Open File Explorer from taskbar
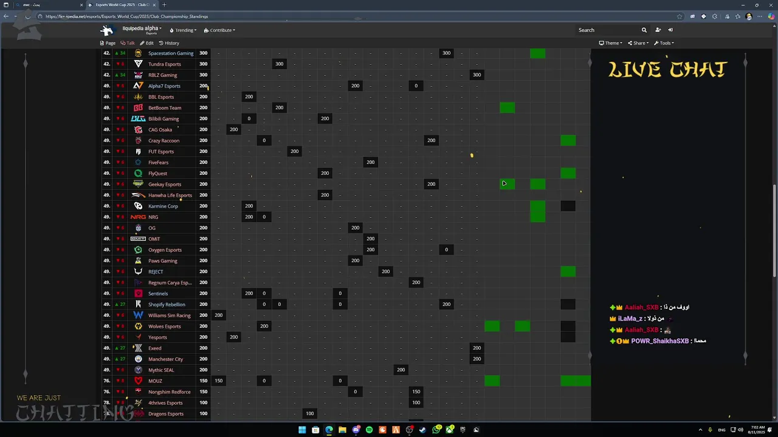Screen dimensions: 778x437 click(342, 430)
